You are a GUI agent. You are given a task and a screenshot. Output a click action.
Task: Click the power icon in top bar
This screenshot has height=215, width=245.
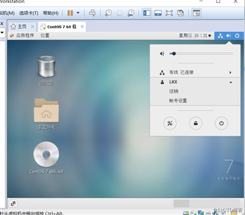point(237,35)
